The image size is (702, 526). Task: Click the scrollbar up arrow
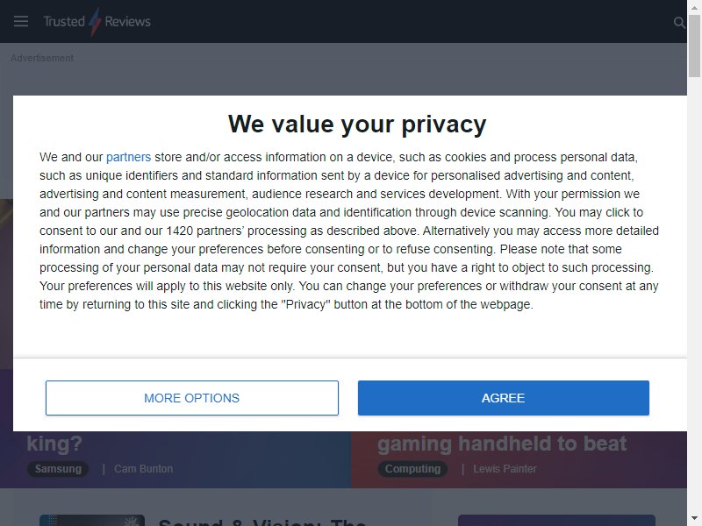(694, 7)
